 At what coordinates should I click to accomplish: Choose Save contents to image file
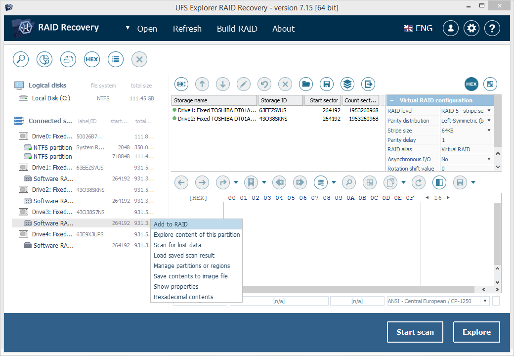pyautogui.click(x=196, y=276)
